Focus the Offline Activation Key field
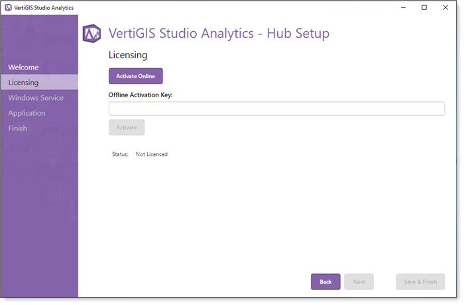This screenshot has height=305, width=464. [276, 109]
